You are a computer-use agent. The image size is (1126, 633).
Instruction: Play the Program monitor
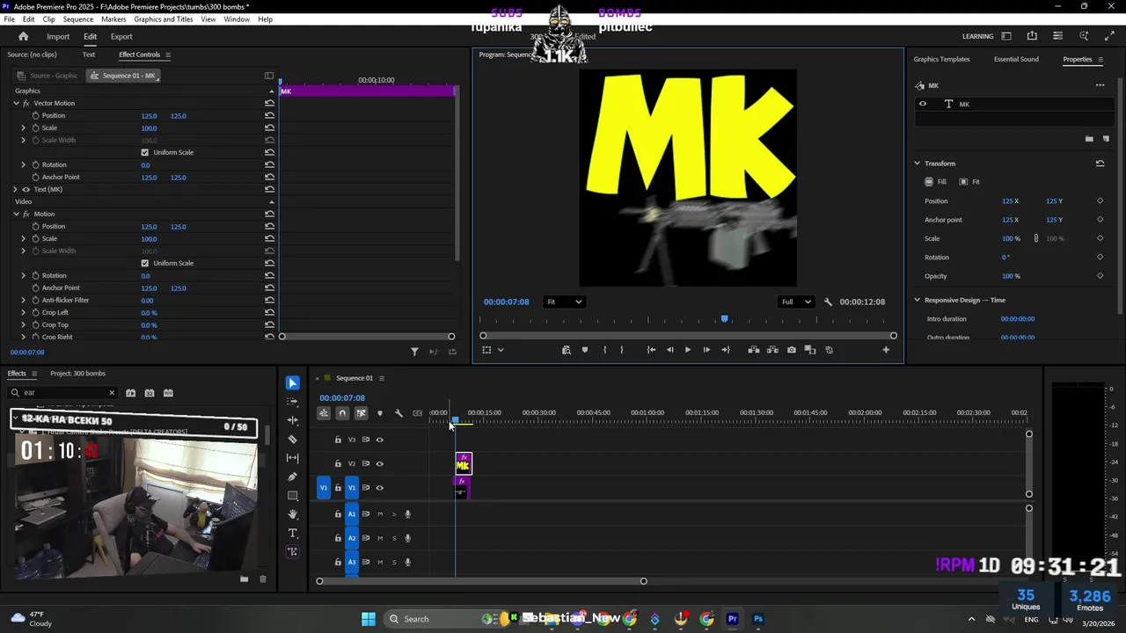688,350
